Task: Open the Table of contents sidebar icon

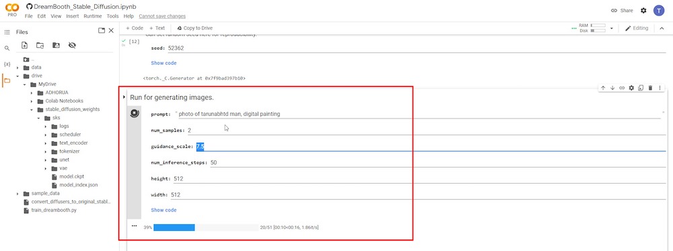Action: tap(7, 32)
